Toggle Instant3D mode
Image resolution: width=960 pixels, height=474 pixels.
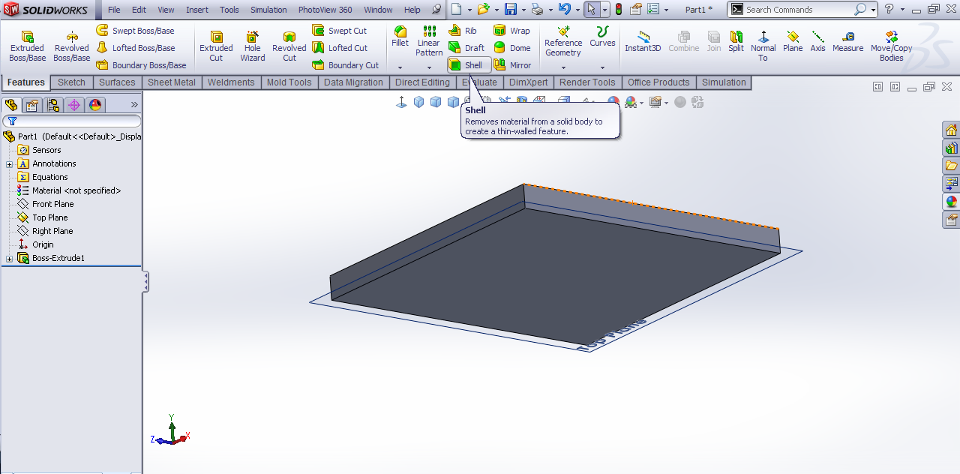643,42
